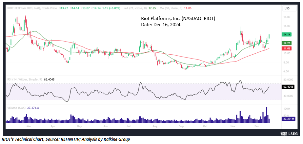The height and width of the screenshot is (144, 303).
Task: Click the Jul label on time axis
Action: 129,126
